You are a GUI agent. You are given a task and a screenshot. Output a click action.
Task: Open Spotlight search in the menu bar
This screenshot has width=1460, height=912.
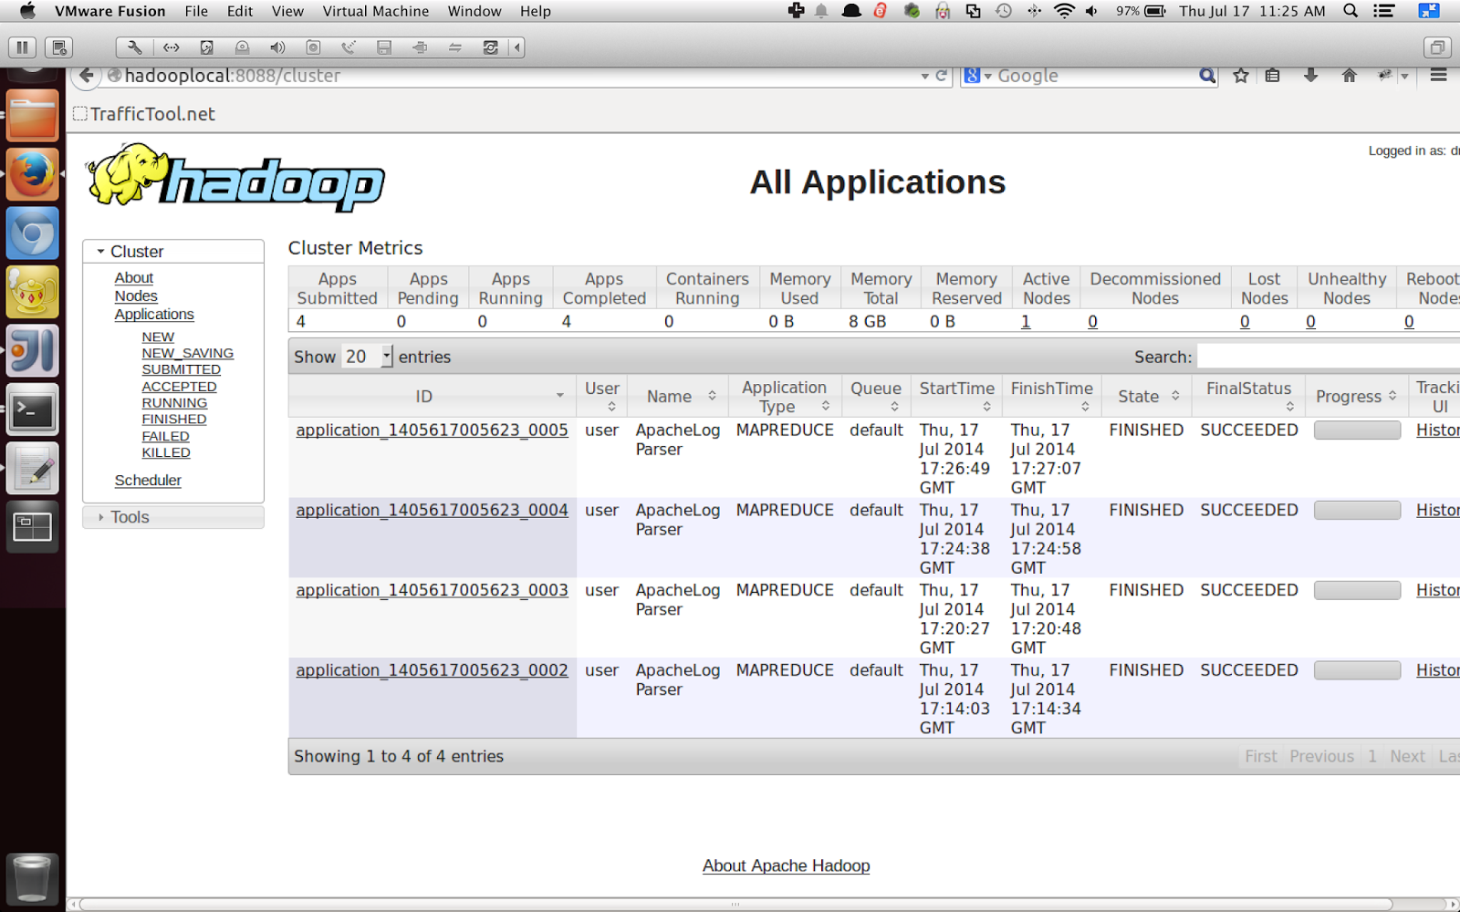(x=1350, y=12)
